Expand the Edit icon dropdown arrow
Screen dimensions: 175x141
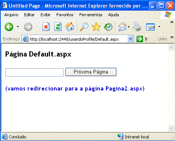159,26
